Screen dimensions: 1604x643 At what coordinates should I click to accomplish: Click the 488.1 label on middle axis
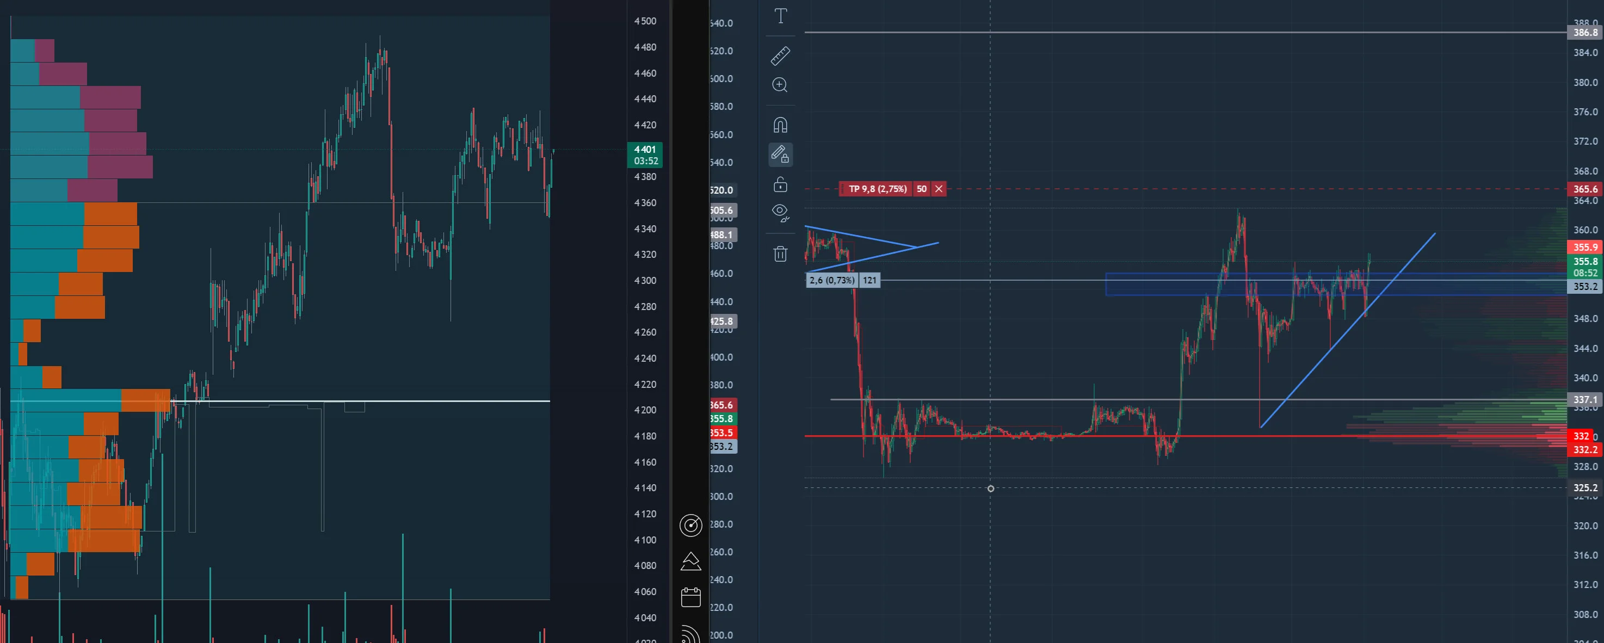click(x=723, y=234)
